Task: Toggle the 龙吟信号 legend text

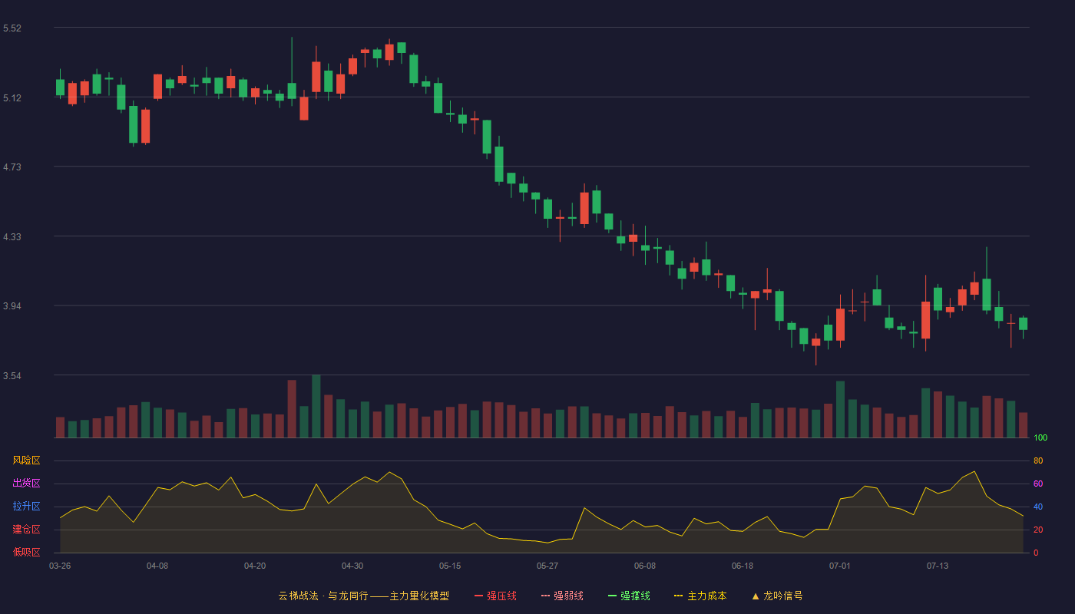Action: (x=783, y=596)
